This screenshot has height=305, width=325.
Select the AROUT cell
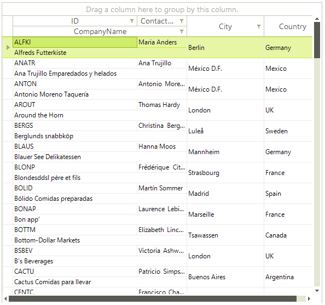75,105
